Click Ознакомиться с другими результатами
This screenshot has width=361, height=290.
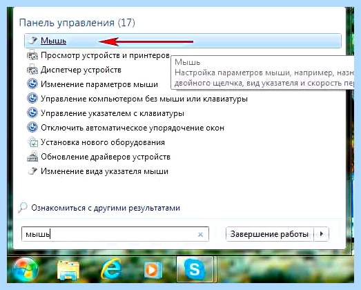(x=106, y=208)
